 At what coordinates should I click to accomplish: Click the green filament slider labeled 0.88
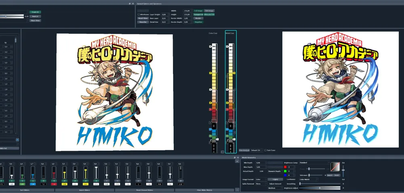pos(22,172)
